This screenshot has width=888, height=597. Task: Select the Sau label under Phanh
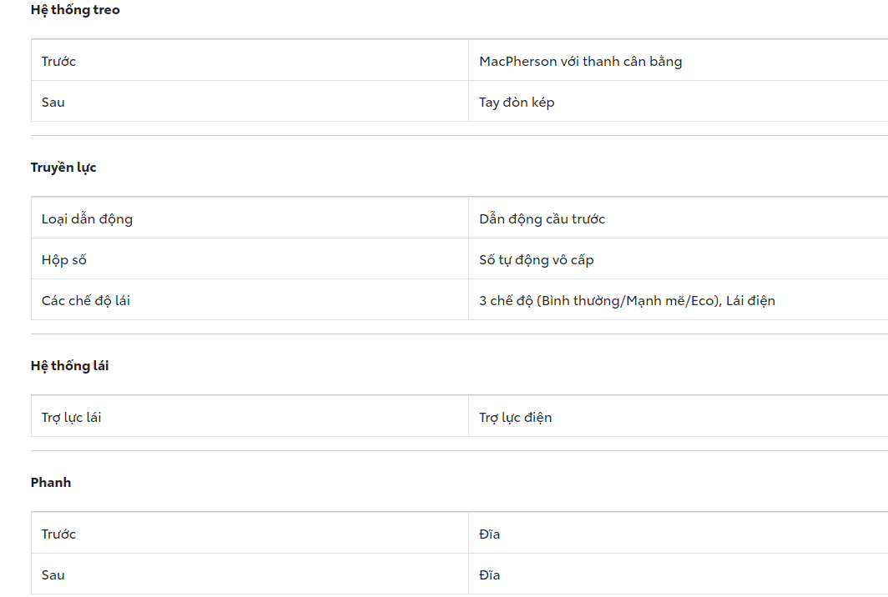[53, 574]
